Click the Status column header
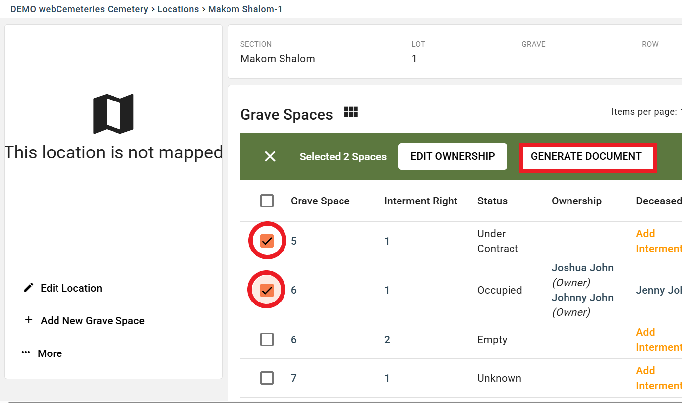 click(492, 201)
